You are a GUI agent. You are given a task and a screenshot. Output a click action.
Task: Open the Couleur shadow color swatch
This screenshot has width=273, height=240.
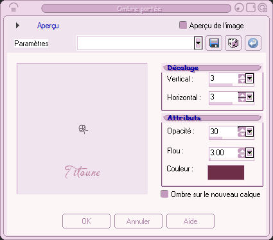(x=226, y=173)
